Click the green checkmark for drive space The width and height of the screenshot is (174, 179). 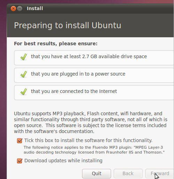(x=24, y=57)
